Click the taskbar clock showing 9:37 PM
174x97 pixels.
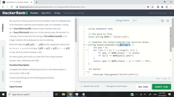pos(162,94)
